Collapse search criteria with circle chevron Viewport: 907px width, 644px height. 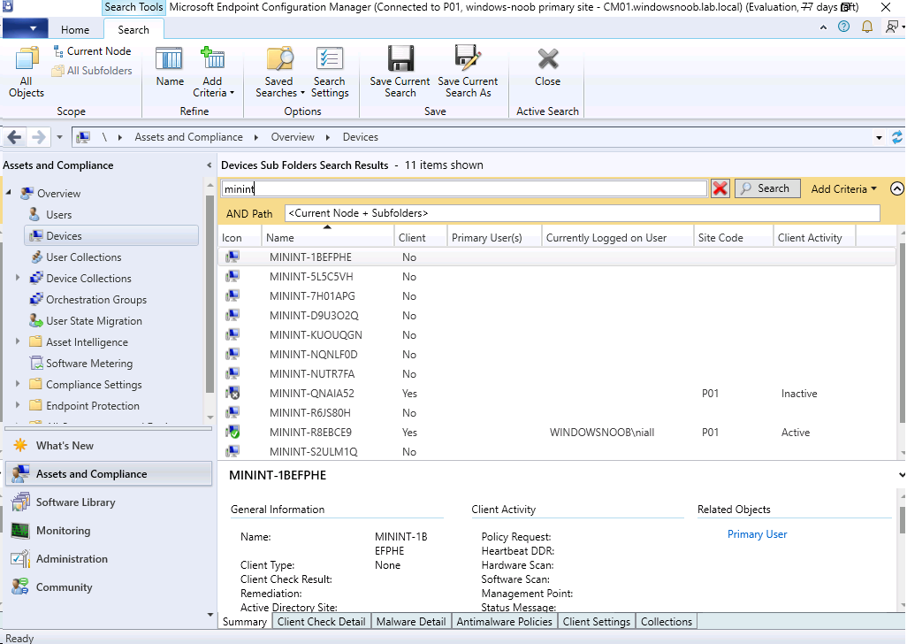896,188
